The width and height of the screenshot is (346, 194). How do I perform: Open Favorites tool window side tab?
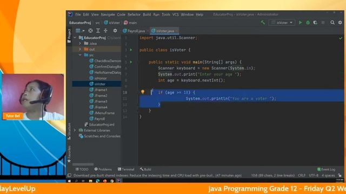(x=69, y=154)
